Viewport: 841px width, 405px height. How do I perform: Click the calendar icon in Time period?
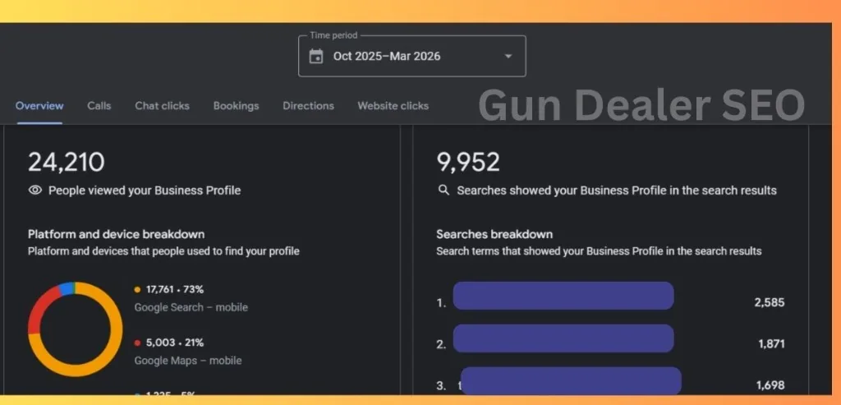316,57
